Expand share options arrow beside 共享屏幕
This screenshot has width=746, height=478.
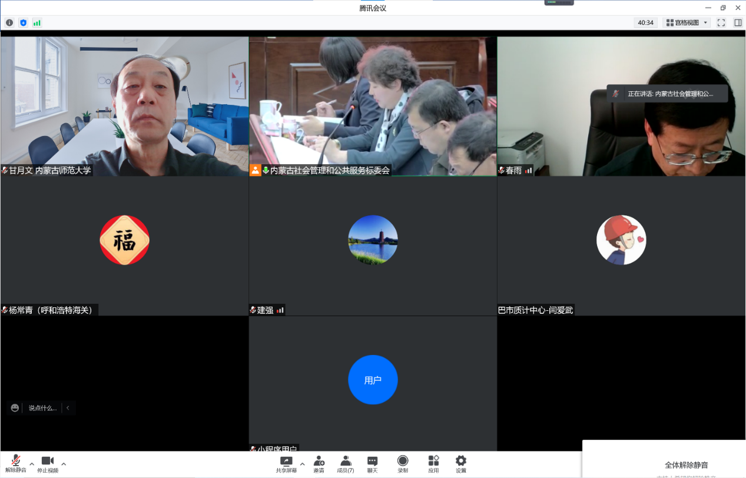(x=303, y=464)
